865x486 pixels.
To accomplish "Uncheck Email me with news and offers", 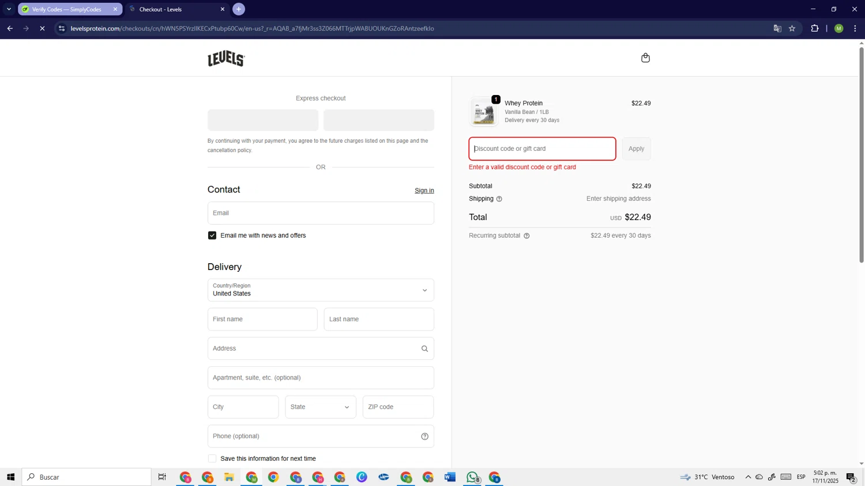I will click(212, 236).
